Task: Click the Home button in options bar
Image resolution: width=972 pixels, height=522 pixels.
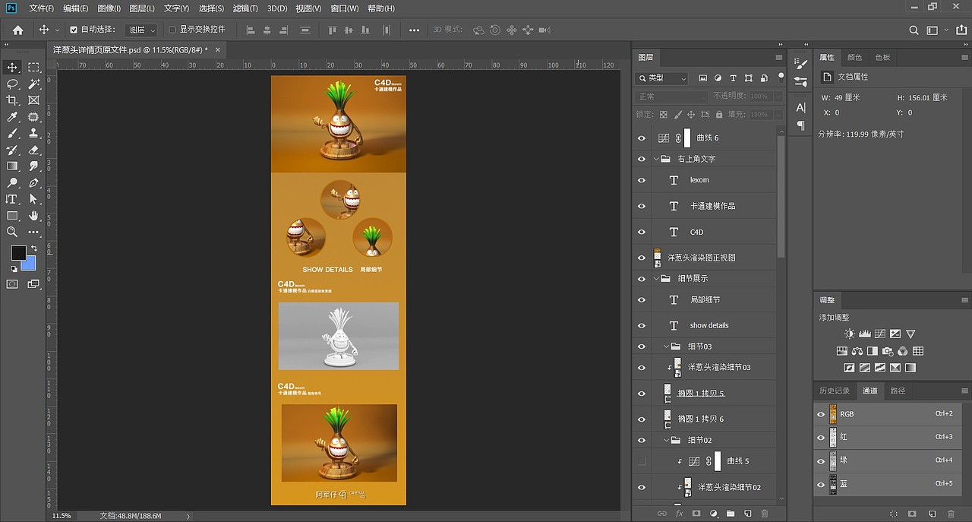Action: click(x=17, y=30)
